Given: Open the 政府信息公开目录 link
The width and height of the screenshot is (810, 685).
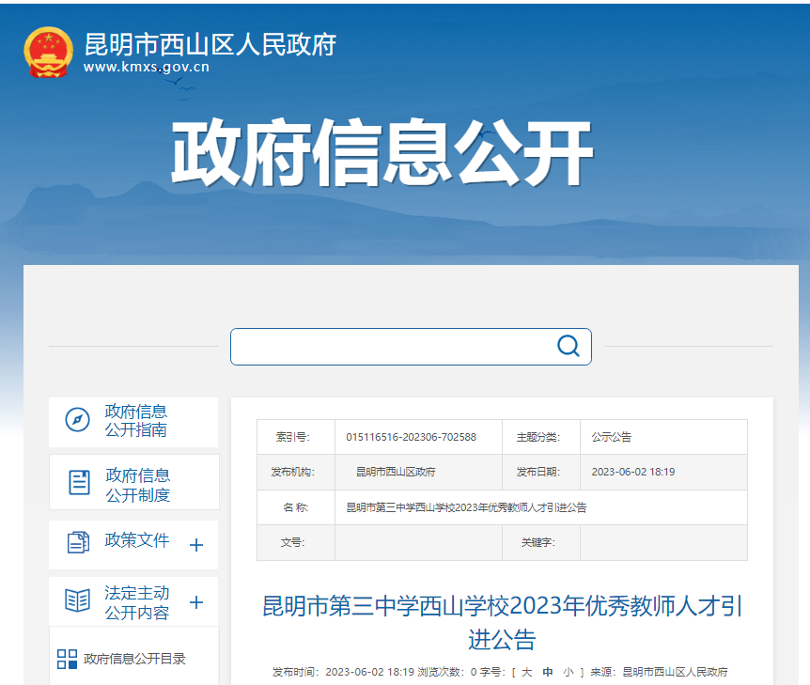Looking at the screenshot, I should pos(134,659).
